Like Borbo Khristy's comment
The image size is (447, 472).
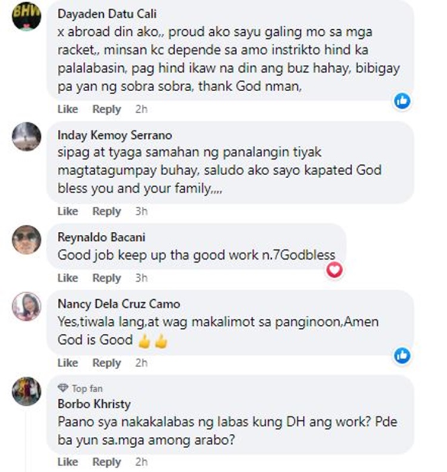coord(68,461)
